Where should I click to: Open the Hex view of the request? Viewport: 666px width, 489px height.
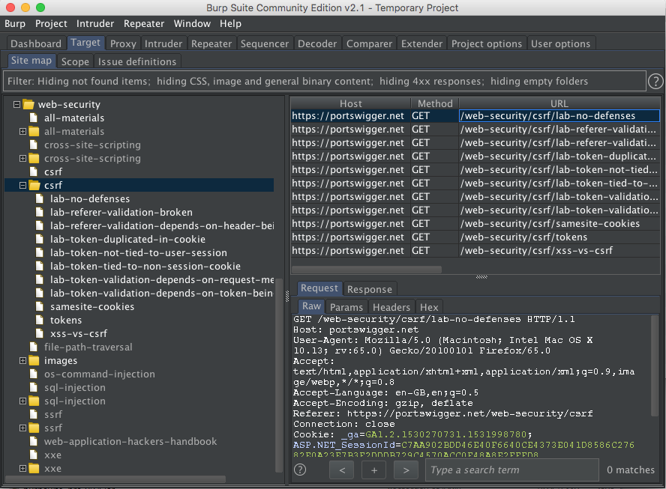tap(429, 306)
